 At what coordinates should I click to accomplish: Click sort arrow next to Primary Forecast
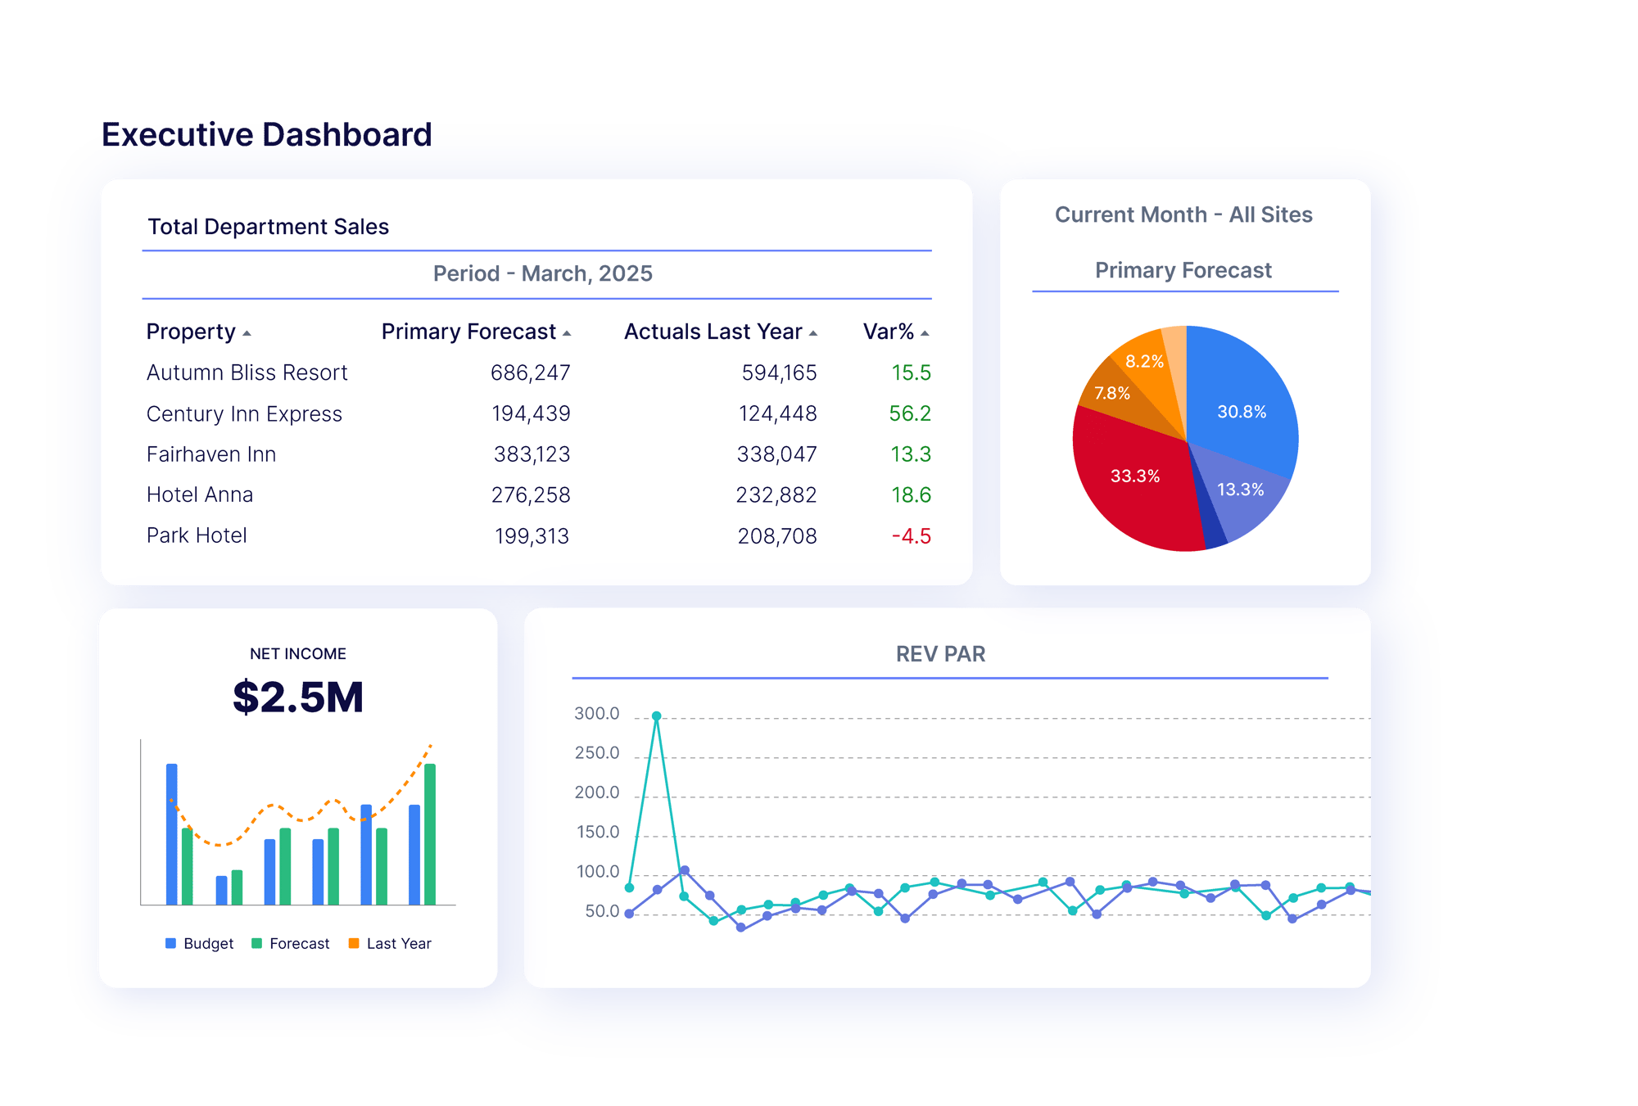pyautogui.click(x=567, y=333)
